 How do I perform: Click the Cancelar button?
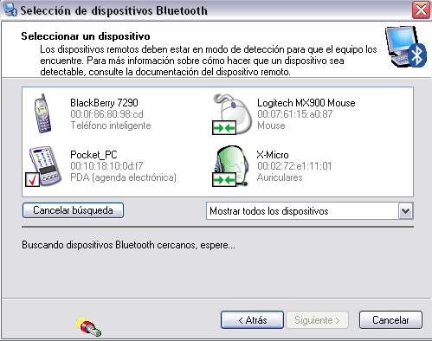(390, 320)
